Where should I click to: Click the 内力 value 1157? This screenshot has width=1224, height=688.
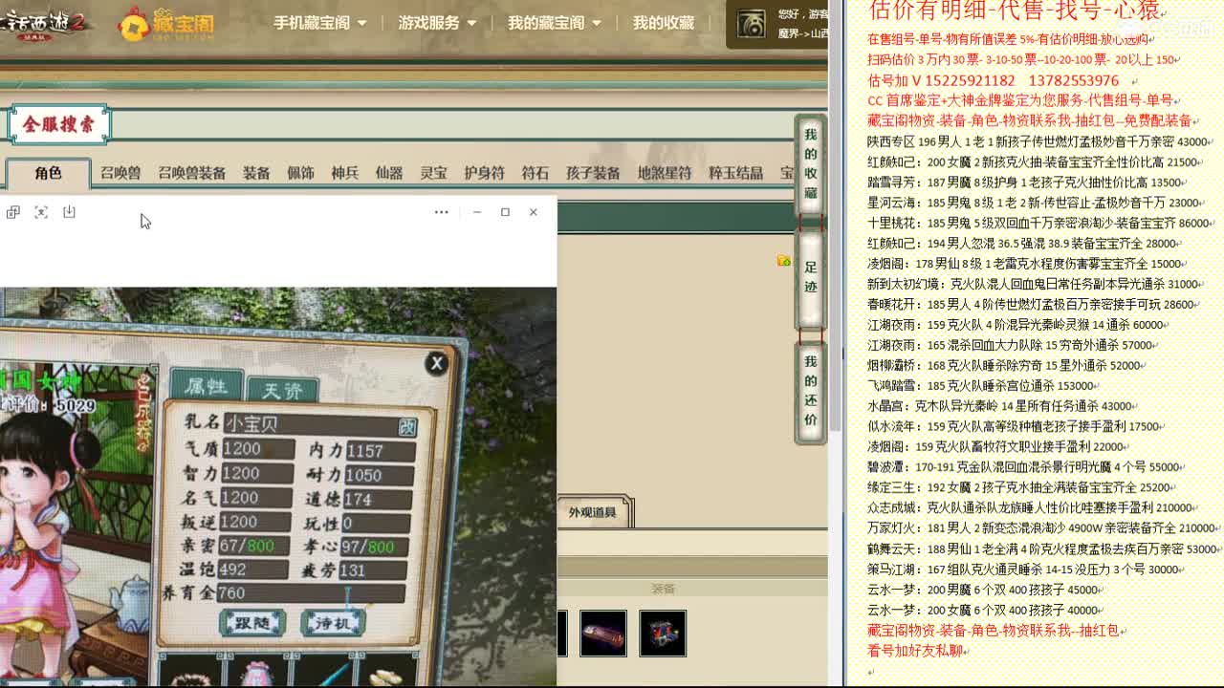(380, 450)
